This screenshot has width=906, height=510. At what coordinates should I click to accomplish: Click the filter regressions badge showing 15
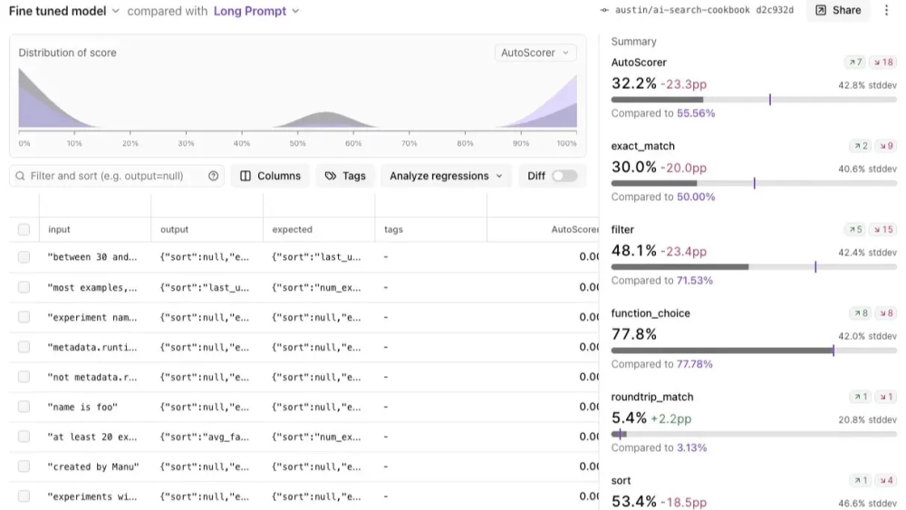[883, 230]
